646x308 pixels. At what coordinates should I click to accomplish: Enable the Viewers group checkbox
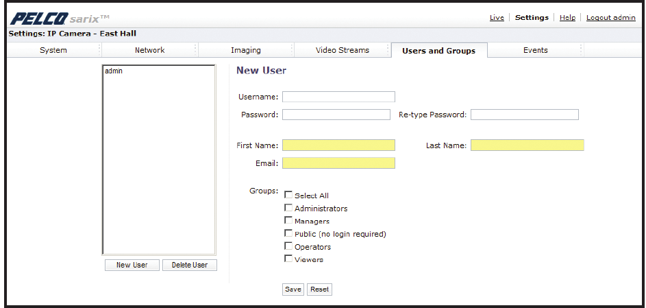(288, 259)
